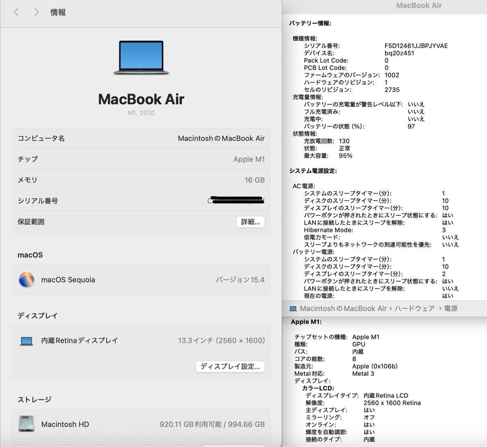Click the シリアル番号 label in the info pane

click(38, 201)
